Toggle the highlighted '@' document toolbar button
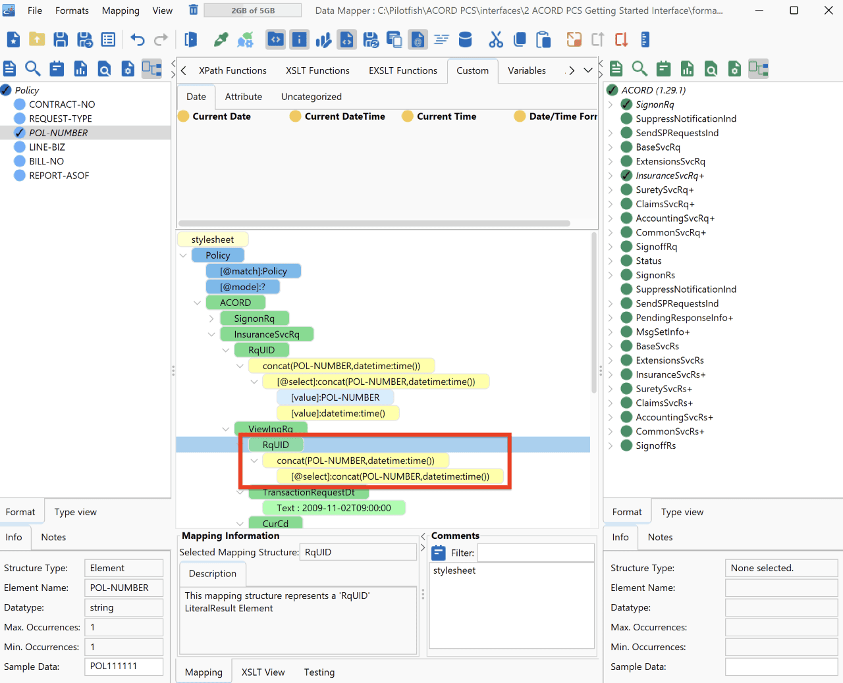This screenshot has height=683, width=843. [418, 39]
